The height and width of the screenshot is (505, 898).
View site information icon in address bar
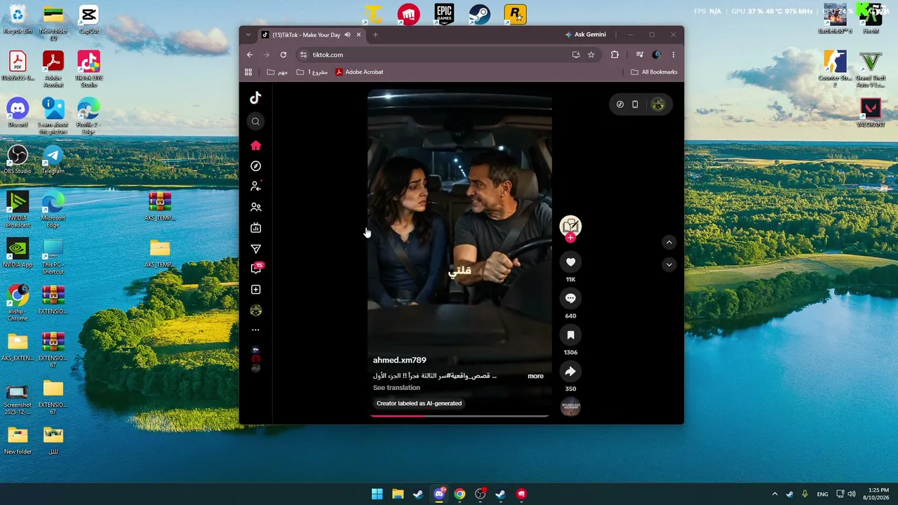click(x=303, y=55)
